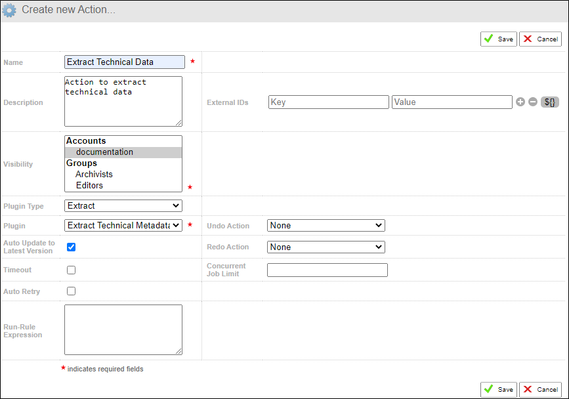Screen dimensions: 569x399
Task: Click the gear icon in the header
Action: coord(10,10)
